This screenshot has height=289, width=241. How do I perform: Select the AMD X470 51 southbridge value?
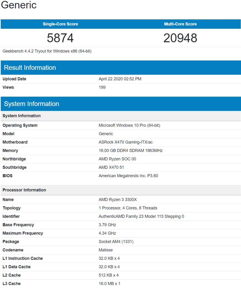pos(112,167)
